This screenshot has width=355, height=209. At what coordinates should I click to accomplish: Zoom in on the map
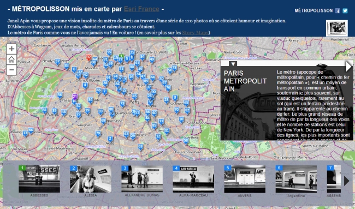click(x=11, y=49)
